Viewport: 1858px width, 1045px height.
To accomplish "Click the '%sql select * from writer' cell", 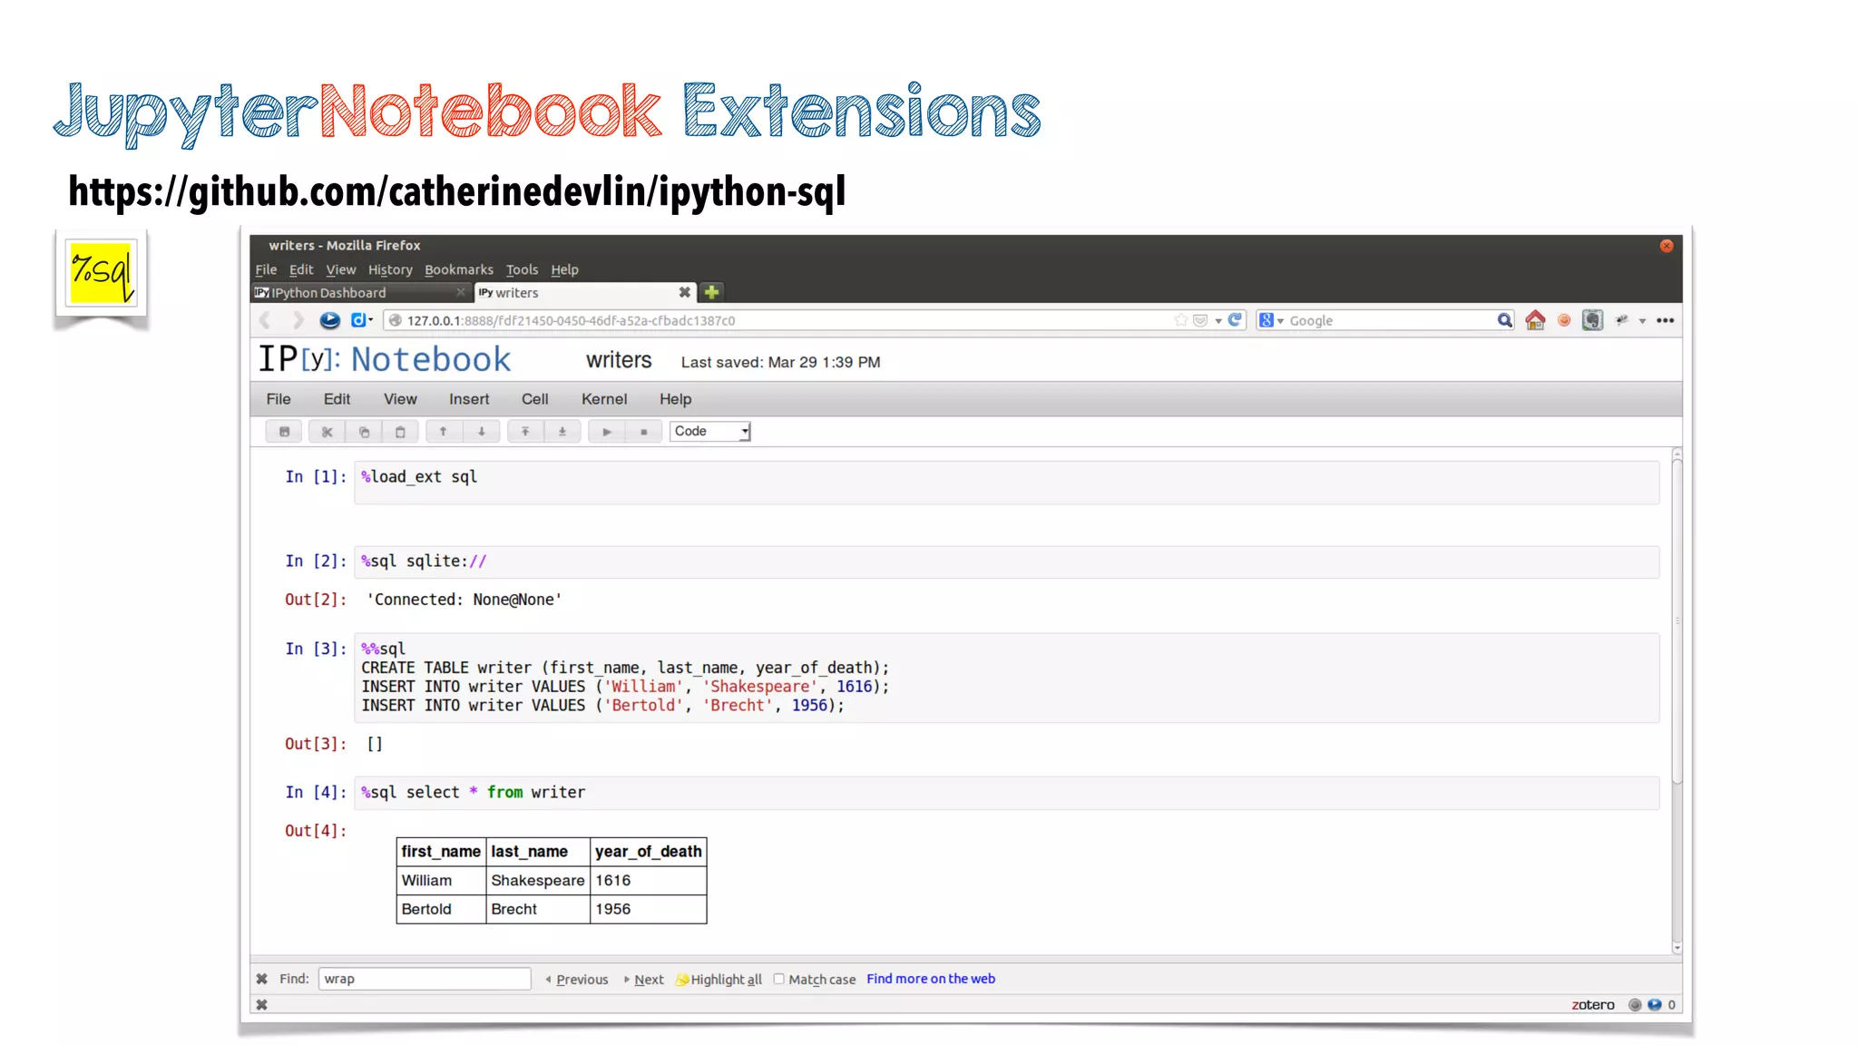I will click(1006, 793).
